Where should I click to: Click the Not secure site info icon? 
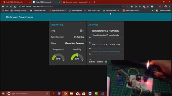(20, 6)
